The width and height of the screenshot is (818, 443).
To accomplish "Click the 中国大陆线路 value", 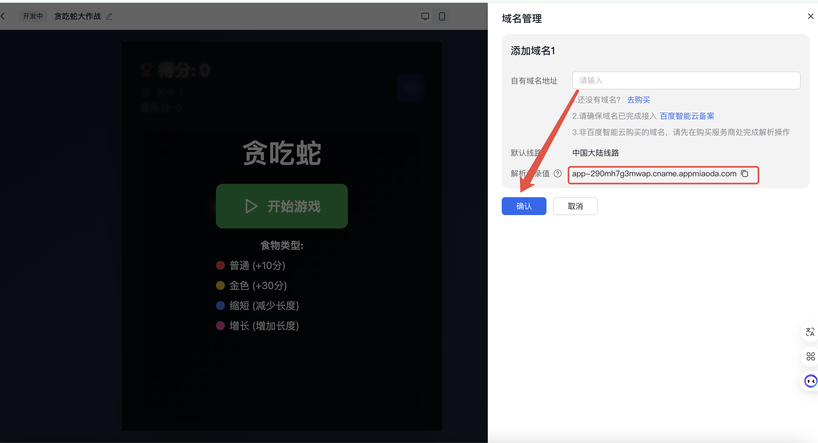I will click(595, 153).
